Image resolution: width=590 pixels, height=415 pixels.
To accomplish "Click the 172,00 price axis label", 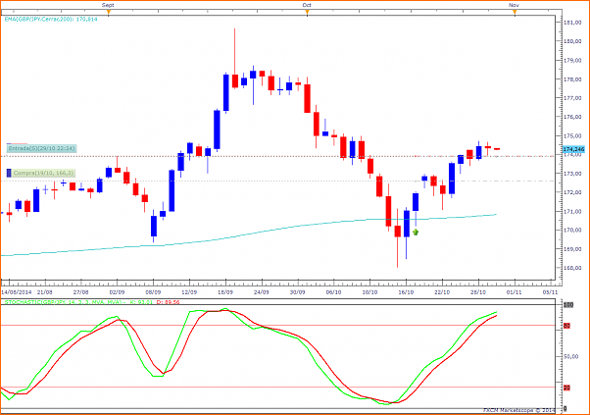I will [x=572, y=192].
